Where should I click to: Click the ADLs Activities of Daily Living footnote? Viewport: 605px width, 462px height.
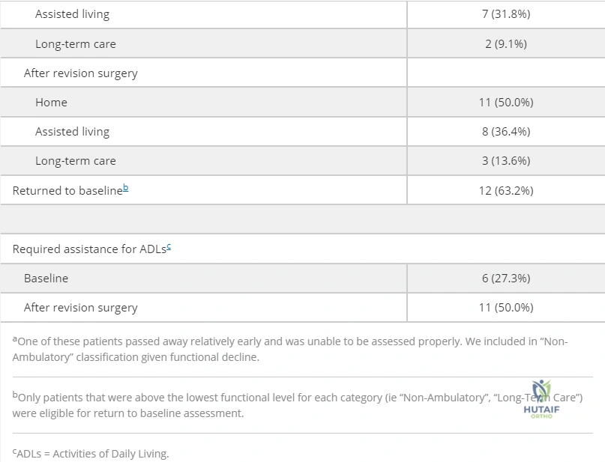coord(91,454)
